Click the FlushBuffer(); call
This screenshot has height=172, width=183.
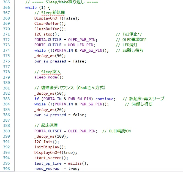coord(50,29)
